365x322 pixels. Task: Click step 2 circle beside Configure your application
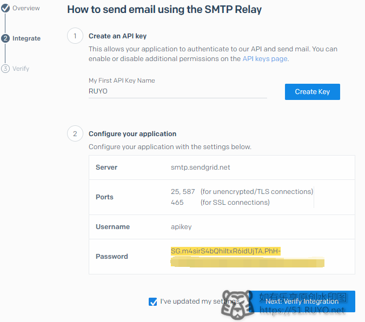pos(75,133)
